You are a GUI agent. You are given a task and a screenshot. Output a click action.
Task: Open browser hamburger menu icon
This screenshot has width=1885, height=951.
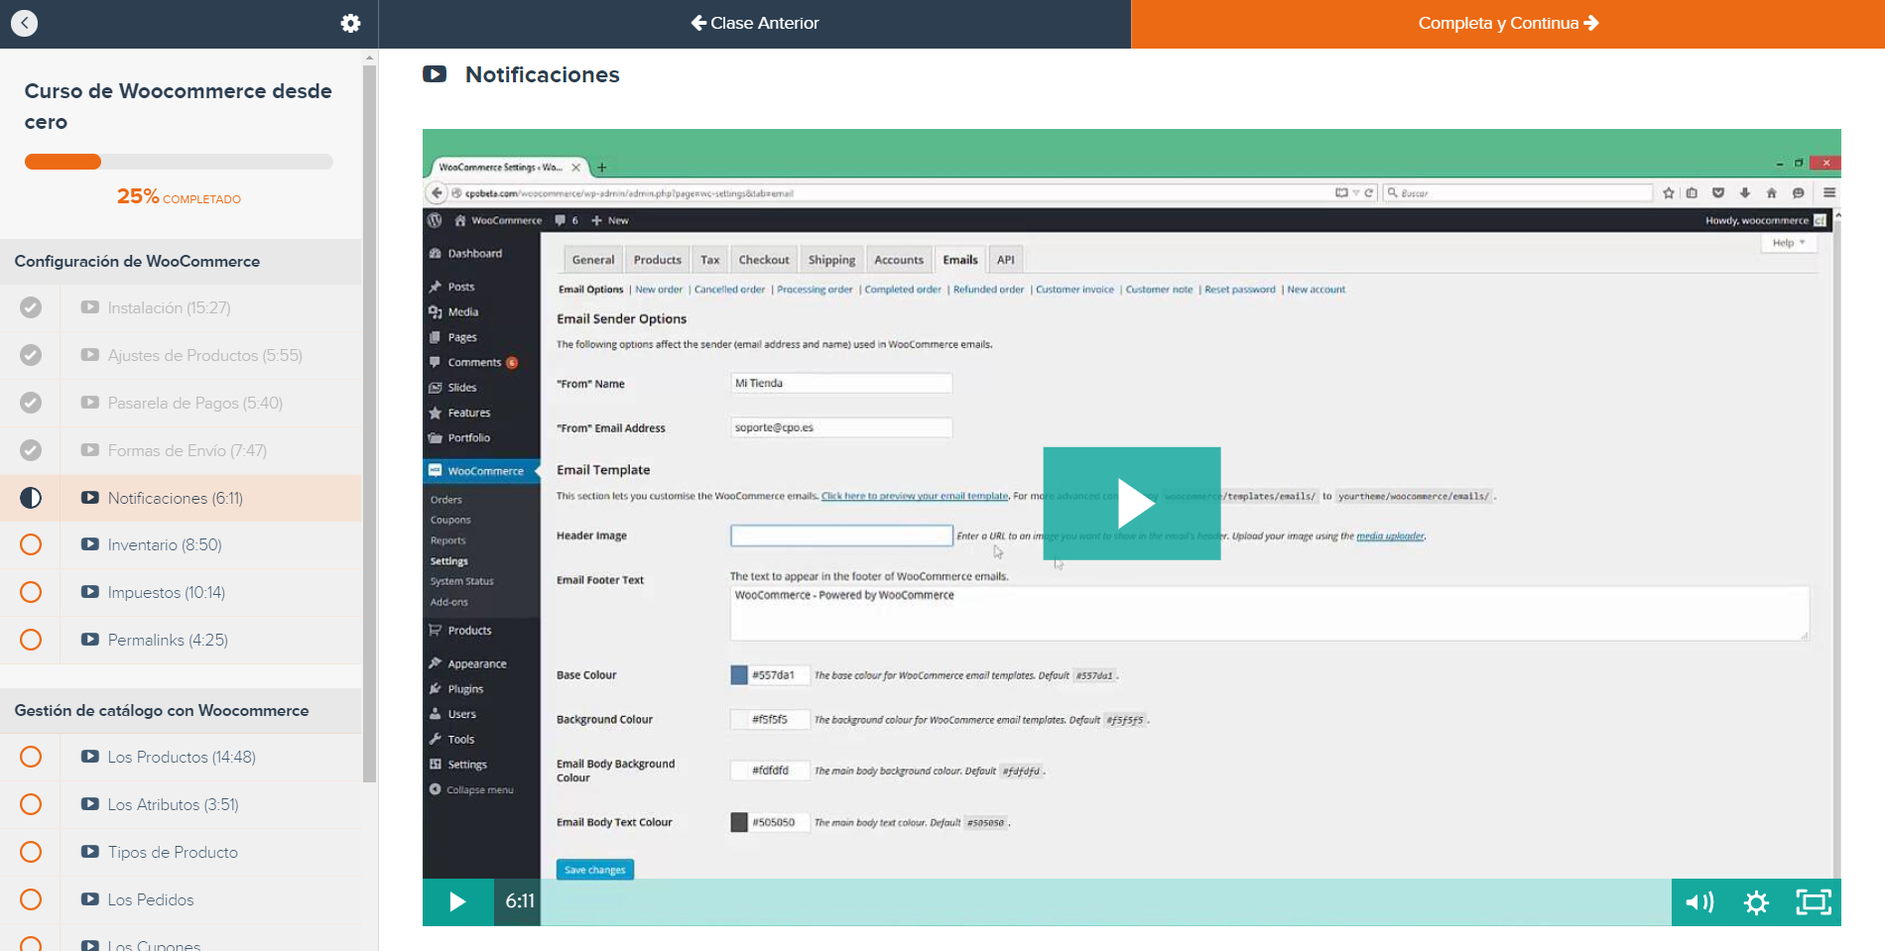(x=1829, y=192)
